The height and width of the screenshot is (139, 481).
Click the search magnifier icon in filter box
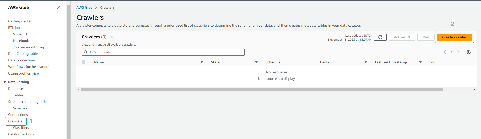pos(86,52)
